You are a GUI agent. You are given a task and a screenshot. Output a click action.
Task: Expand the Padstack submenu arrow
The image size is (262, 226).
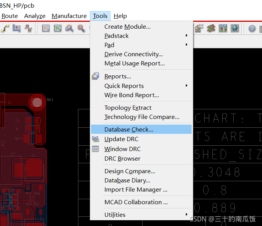pyautogui.click(x=187, y=36)
